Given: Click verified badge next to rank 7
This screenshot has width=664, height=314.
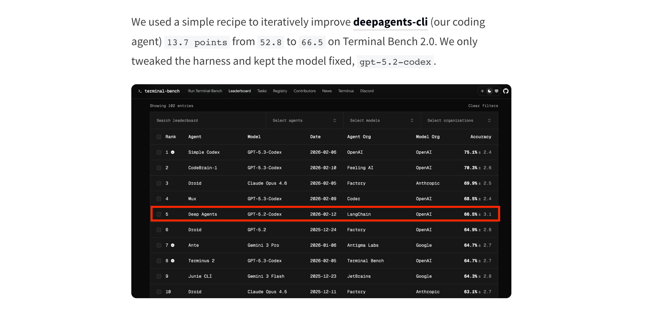Looking at the screenshot, I should point(172,245).
